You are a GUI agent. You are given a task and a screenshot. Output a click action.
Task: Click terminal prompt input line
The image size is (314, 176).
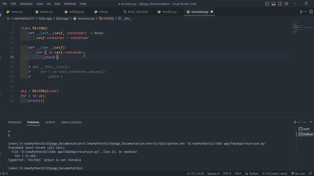coord(46,168)
